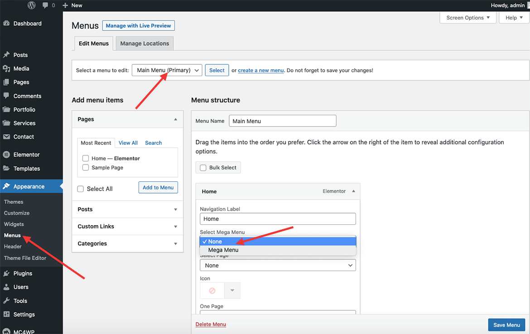This screenshot has width=530, height=334.
Task: Click the Delete Menu link
Action: tap(211, 324)
